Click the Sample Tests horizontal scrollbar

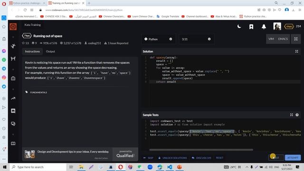tap(201, 150)
